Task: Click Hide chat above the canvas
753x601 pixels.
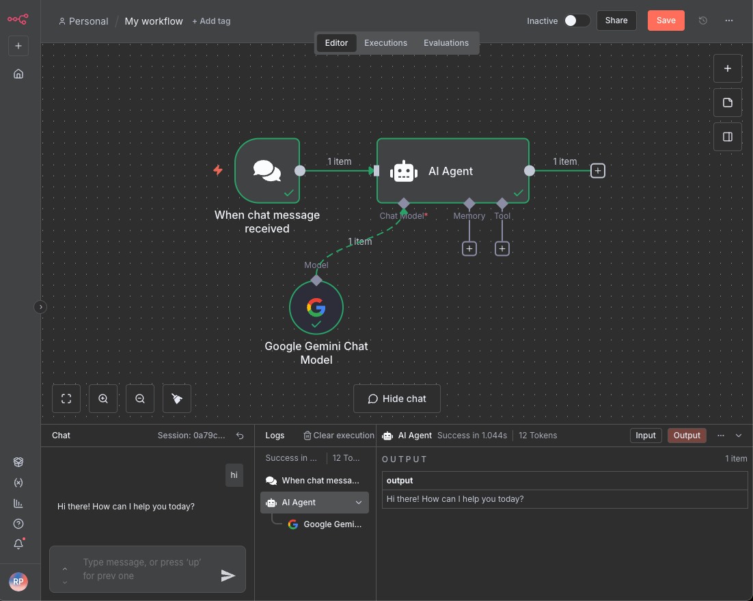Action: point(396,399)
